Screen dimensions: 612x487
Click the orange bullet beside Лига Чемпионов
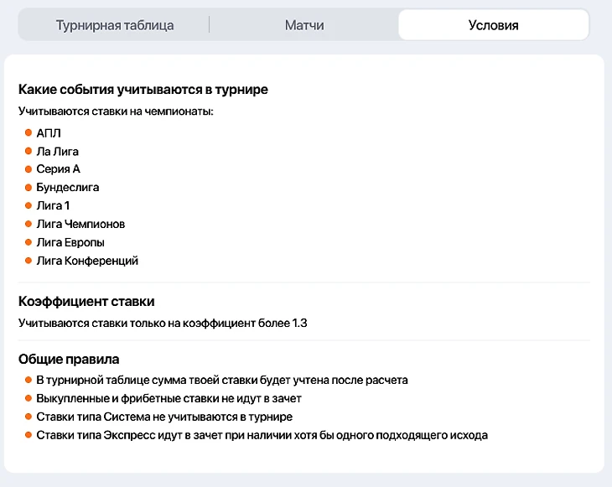click(29, 224)
